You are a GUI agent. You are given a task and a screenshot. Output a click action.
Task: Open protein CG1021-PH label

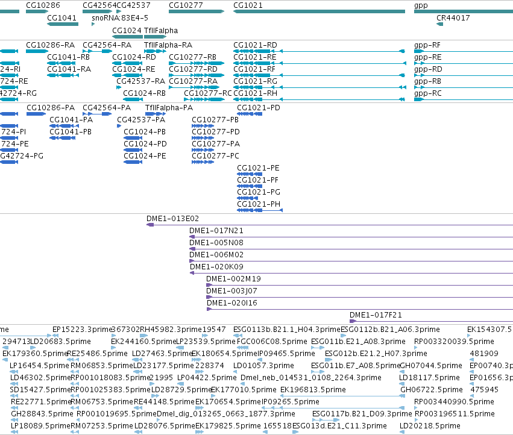pyautogui.click(x=259, y=204)
